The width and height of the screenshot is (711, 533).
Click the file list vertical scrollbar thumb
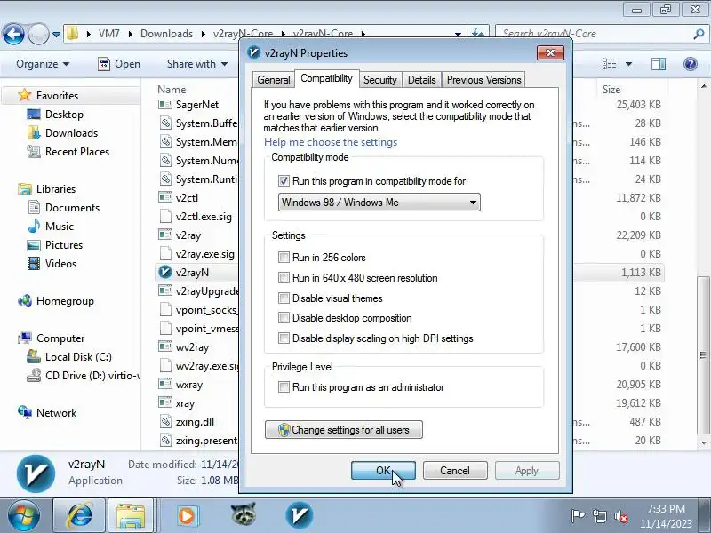click(703, 354)
